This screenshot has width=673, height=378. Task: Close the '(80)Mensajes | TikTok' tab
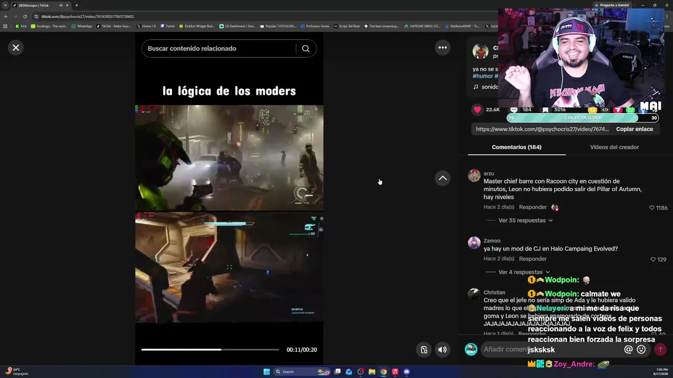tap(67, 5)
